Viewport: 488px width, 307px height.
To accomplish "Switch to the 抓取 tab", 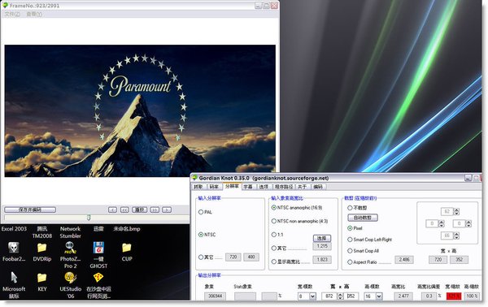I will pos(198,187).
